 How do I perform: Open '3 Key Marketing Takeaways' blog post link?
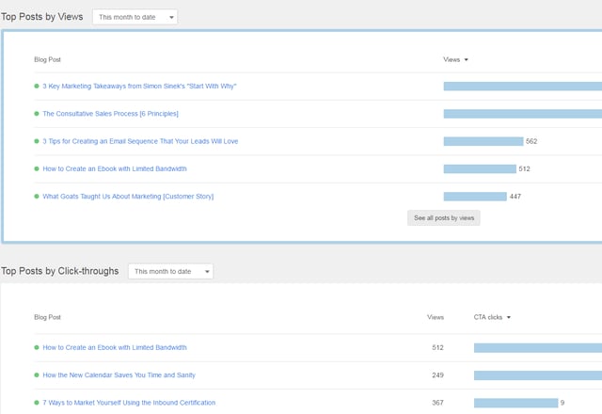click(139, 87)
